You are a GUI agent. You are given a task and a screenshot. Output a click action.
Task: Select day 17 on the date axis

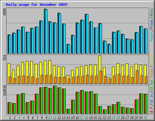[x=82, y=118]
